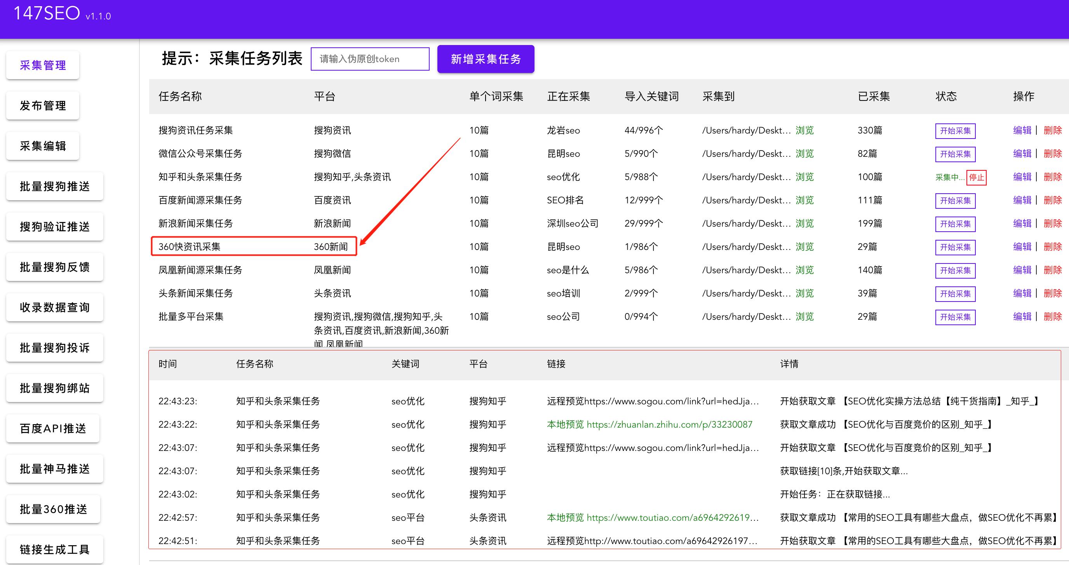Open 收录数据查询 in the sidebar

[x=54, y=307]
